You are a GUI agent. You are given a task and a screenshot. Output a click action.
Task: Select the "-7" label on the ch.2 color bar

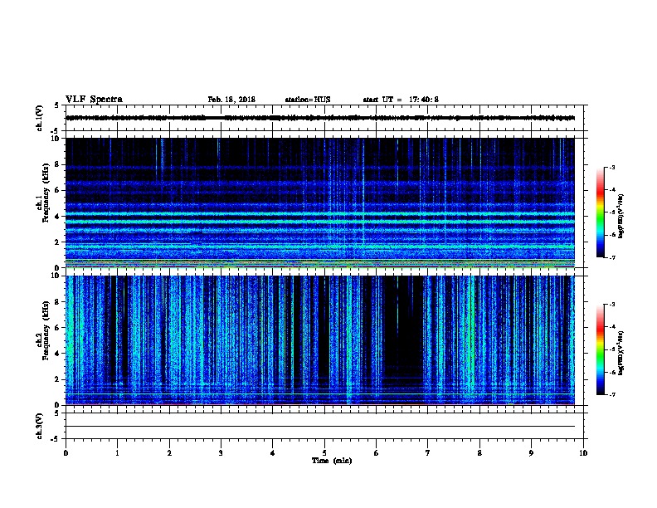(x=612, y=394)
